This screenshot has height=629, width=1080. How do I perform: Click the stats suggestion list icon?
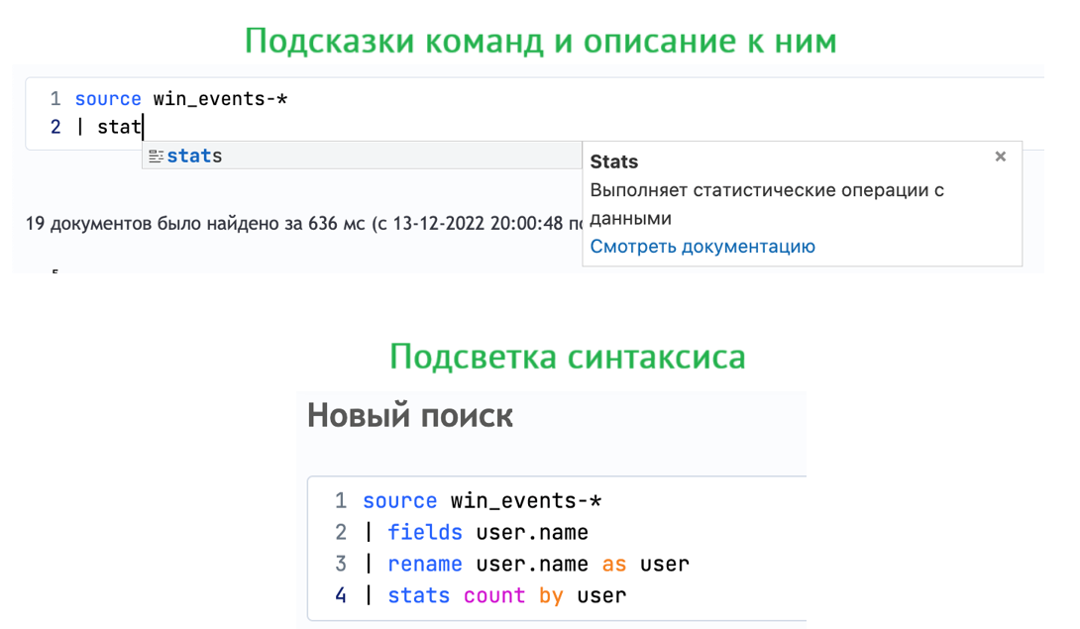click(156, 156)
